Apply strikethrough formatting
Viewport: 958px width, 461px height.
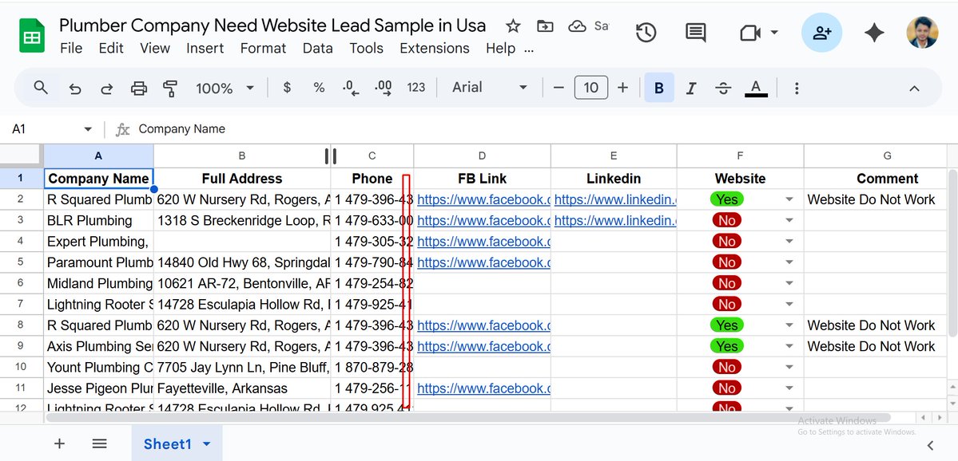coord(723,89)
